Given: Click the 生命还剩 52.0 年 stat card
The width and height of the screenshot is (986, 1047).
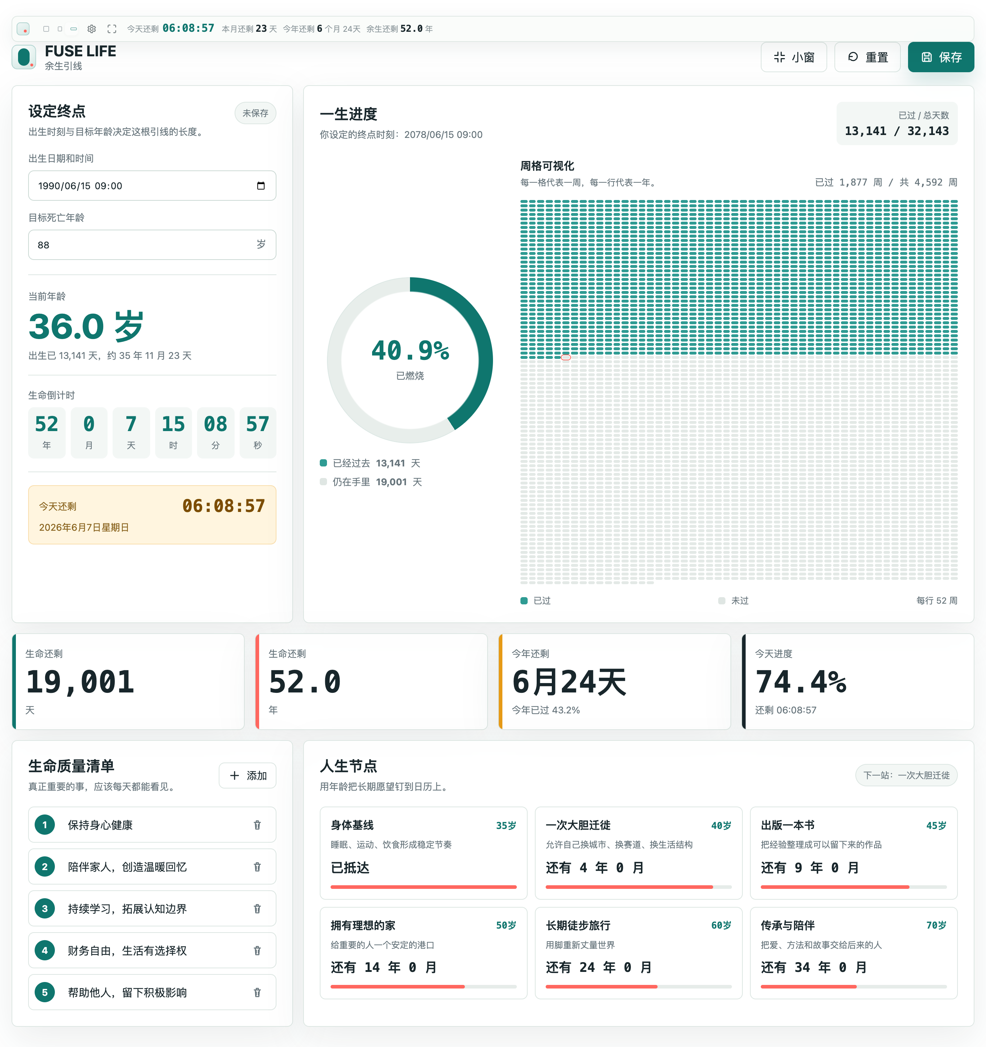Looking at the screenshot, I should 372,682.
